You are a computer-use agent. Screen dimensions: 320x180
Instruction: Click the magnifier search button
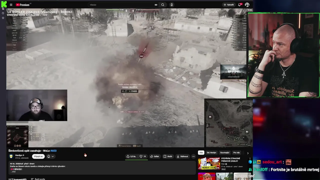click(163, 5)
